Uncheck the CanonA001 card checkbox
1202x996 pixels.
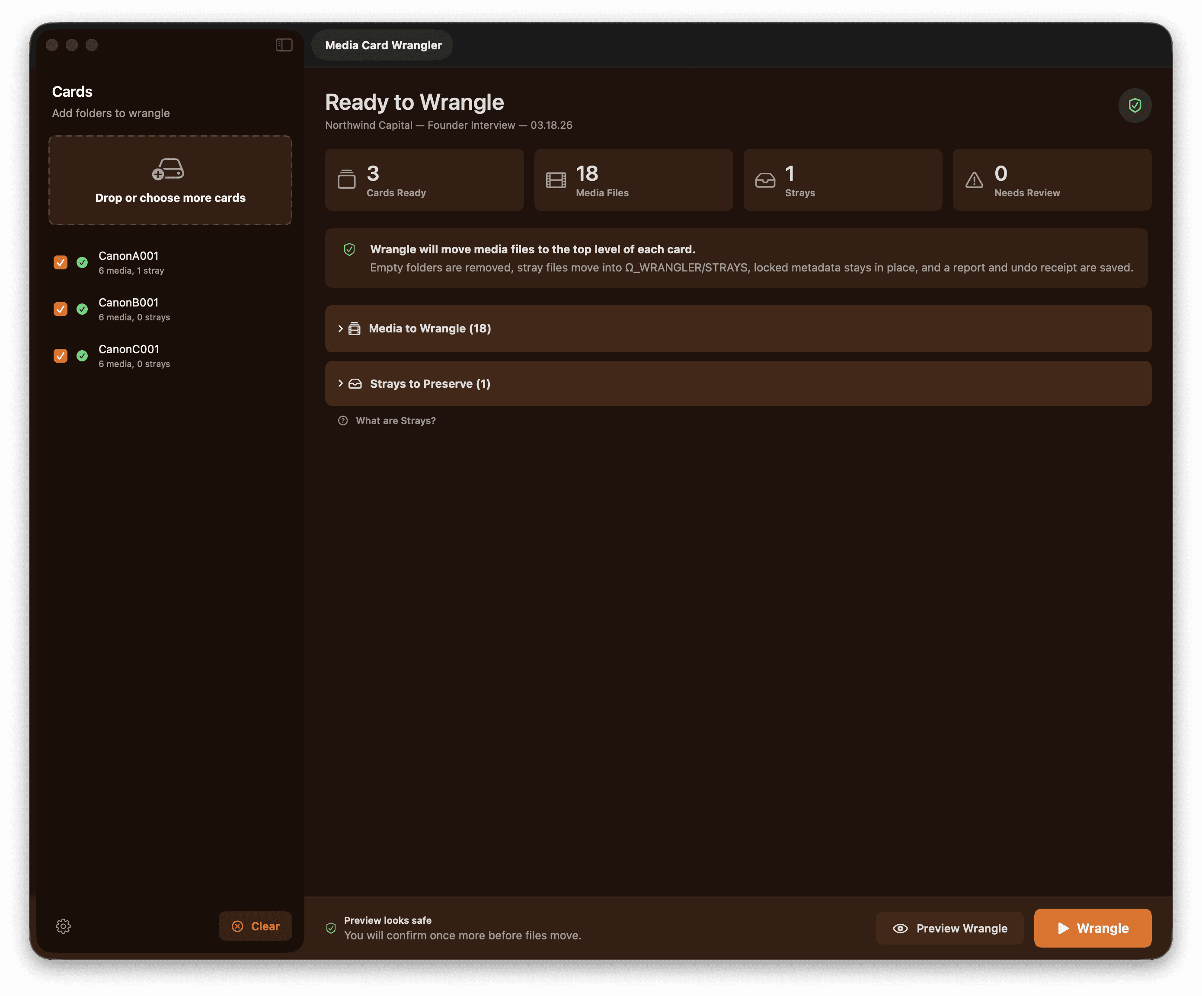[x=60, y=262]
